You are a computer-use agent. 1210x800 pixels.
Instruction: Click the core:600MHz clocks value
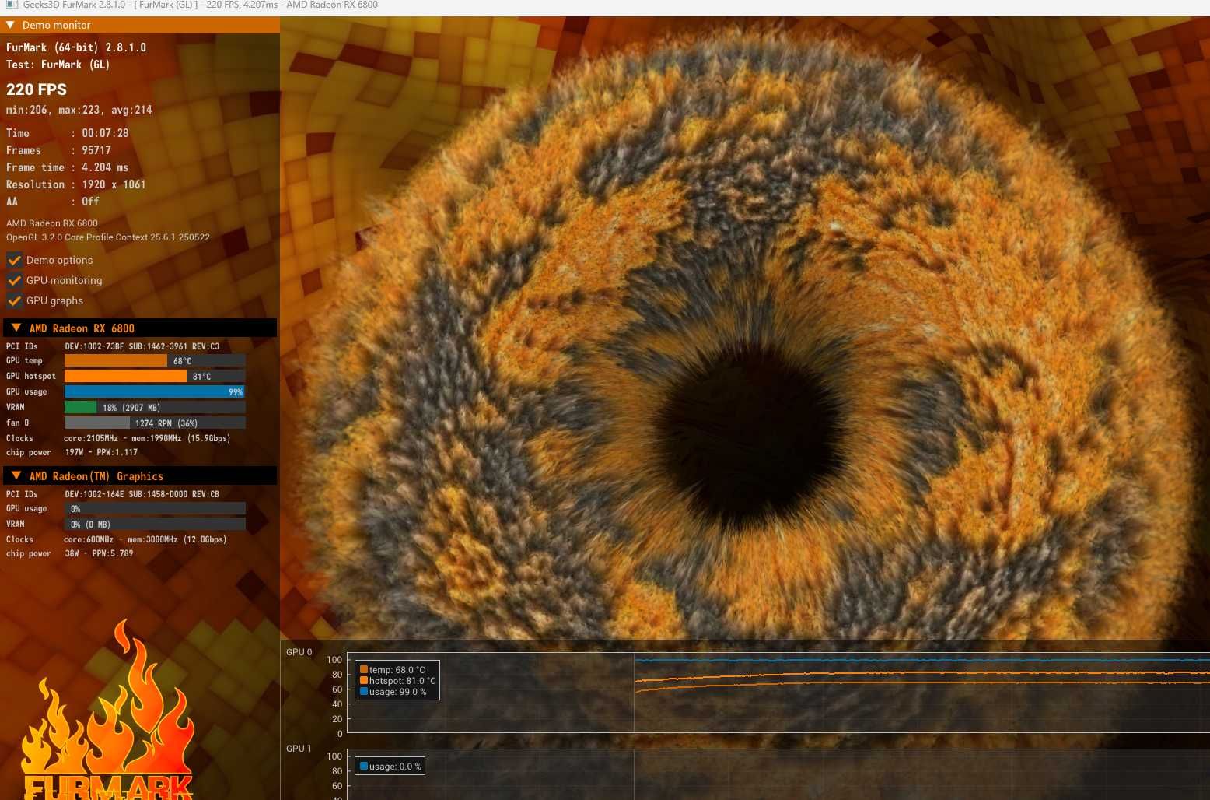coord(145,539)
